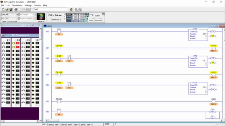Open the Forces Disabled dropdown
225x126 pixels.
[x=34, y=19]
